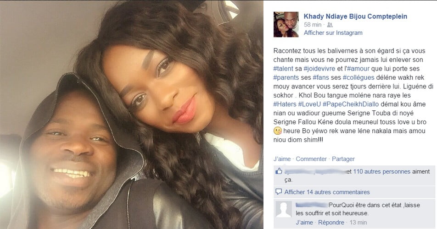Screen dimensions: 437x229
Task: Click the commenter's default avatar icon
Action: point(284,210)
